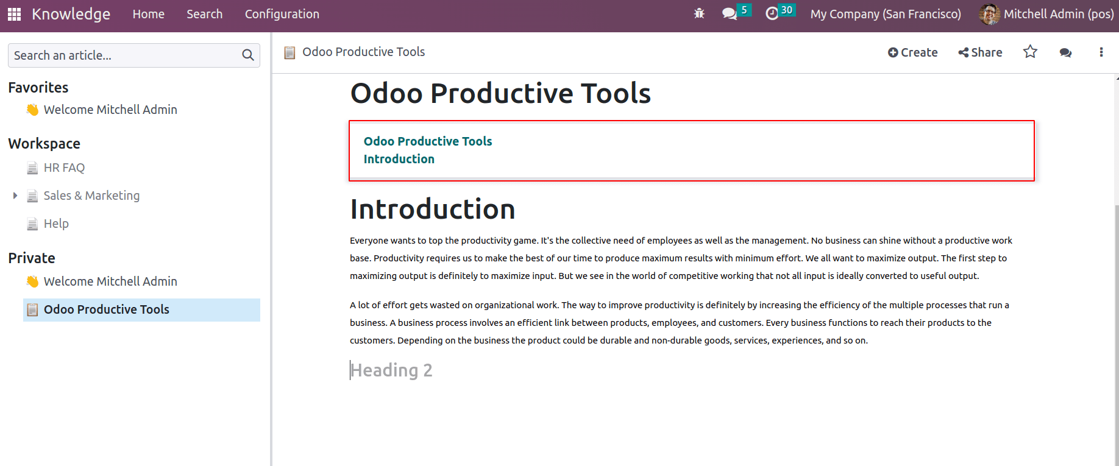1119x466 pixels.
Task: Click paragraph starting 'A lot of effort'
Action: point(680,323)
